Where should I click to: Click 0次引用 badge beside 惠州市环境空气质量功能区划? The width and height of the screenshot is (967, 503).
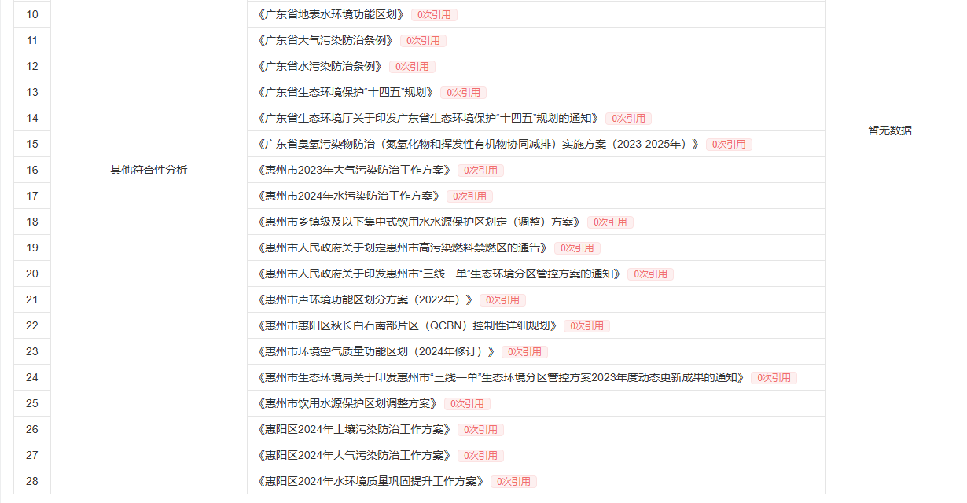tap(524, 351)
